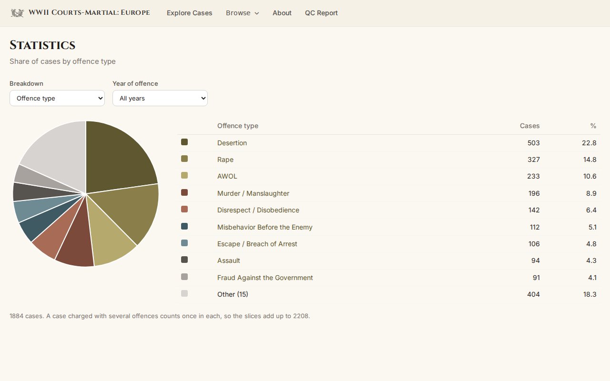Click the crest logo icon beside site title

coord(18,13)
